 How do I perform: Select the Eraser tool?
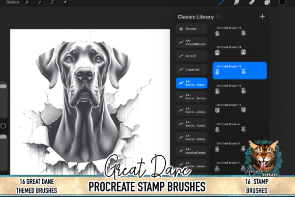pos(252,2)
